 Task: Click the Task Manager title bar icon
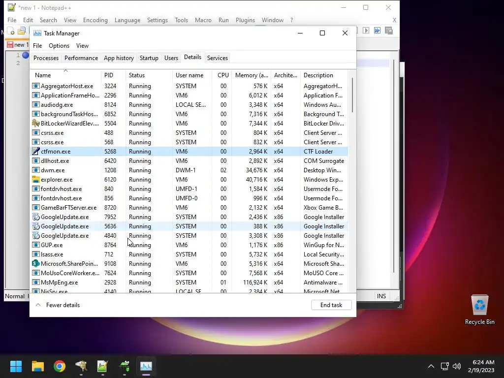point(37,33)
